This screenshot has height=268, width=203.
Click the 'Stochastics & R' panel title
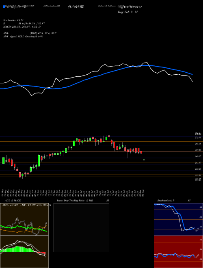click(166, 201)
